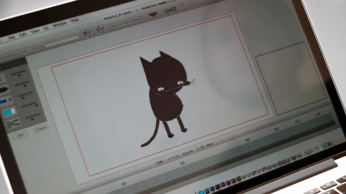346x194 pixels.
Task: Select the dark marker pen tool
Action: (4, 90)
